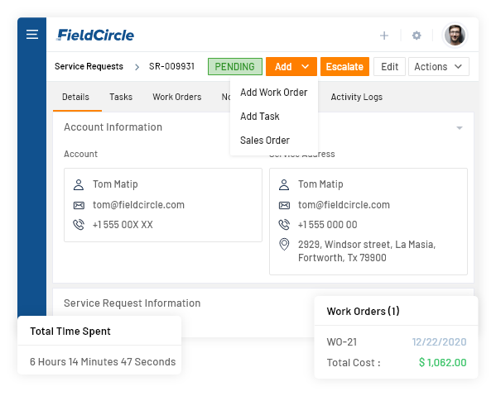This screenshot has width=496, height=396.
Task: Click the Service Request Information heading
Action: click(132, 303)
